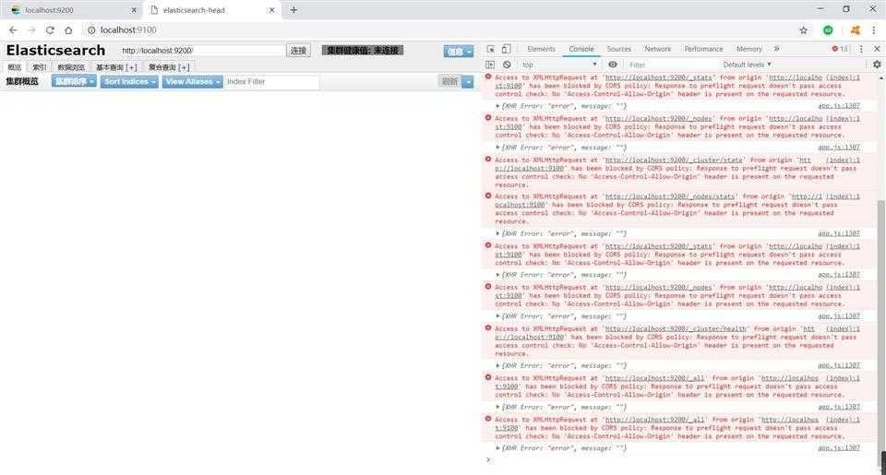The height and width of the screenshot is (475, 886).
Task: Open the Elements tab in DevTools
Action: click(542, 49)
